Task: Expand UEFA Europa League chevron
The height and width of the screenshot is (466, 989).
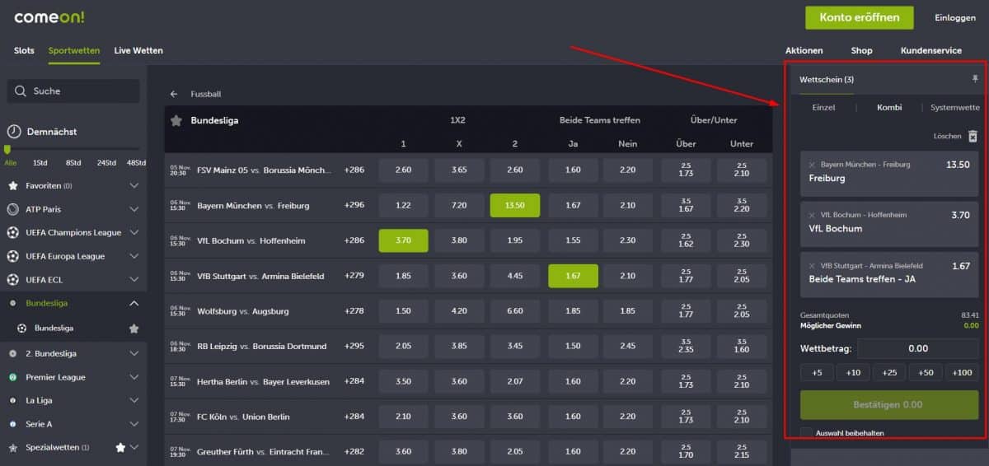Action: click(x=134, y=256)
